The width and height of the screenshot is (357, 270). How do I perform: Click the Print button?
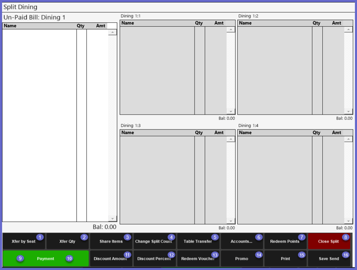coord(285,259)
